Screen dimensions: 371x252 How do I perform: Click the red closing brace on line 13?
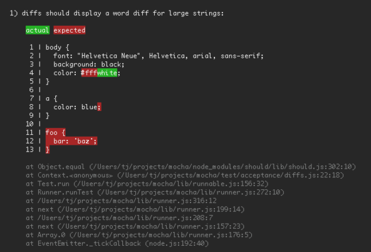(48, 150)
